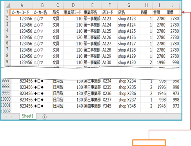Click the add new sheet plus icon
The width and height of the screenshot is (191, 146).
(44, 117)
